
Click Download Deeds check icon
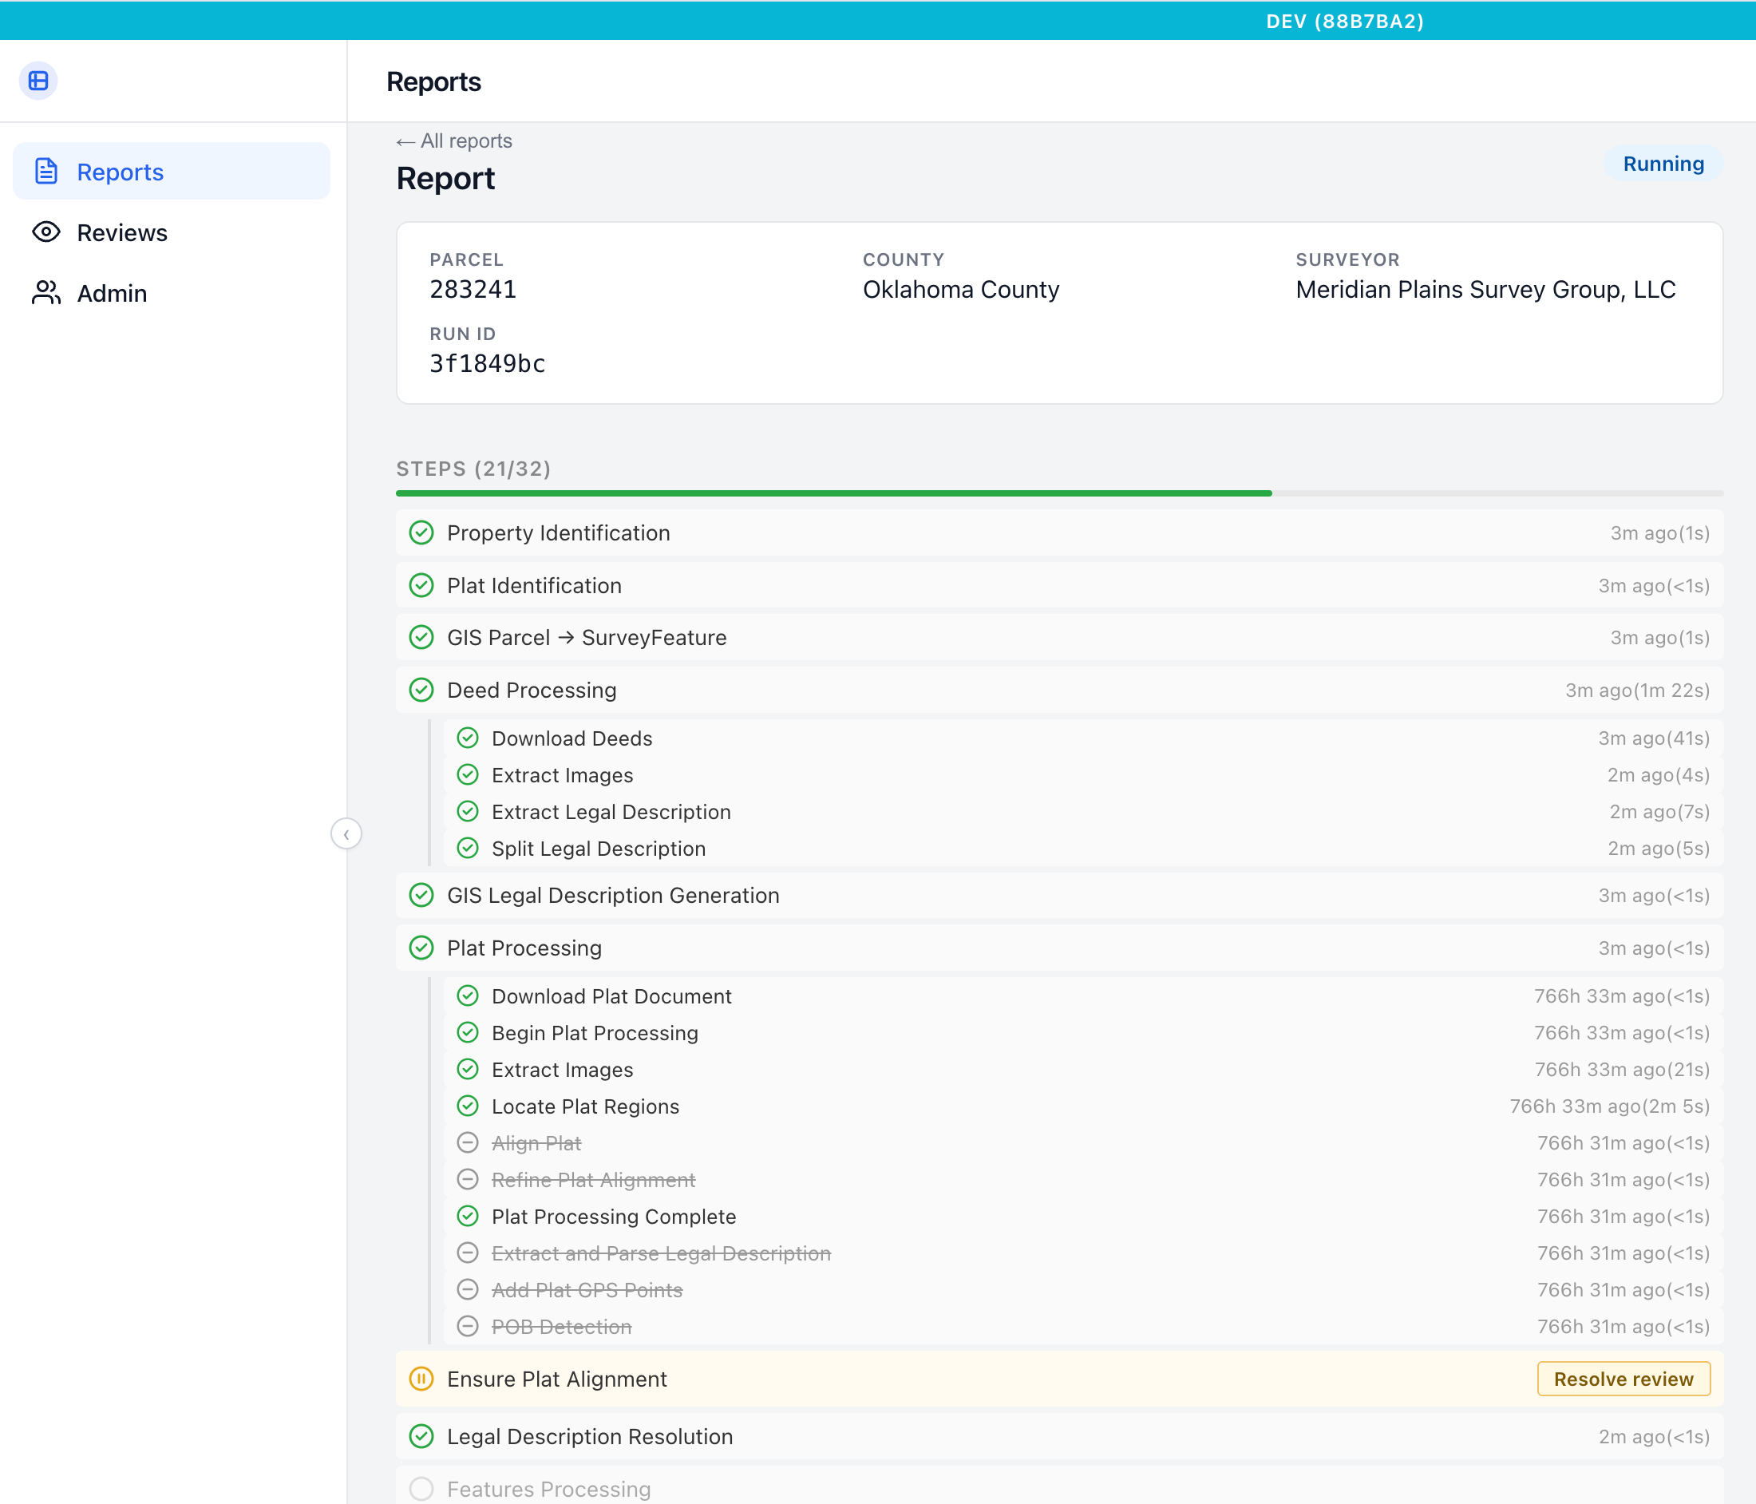coord(468,738)
